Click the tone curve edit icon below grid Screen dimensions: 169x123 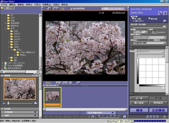point(163,88)
